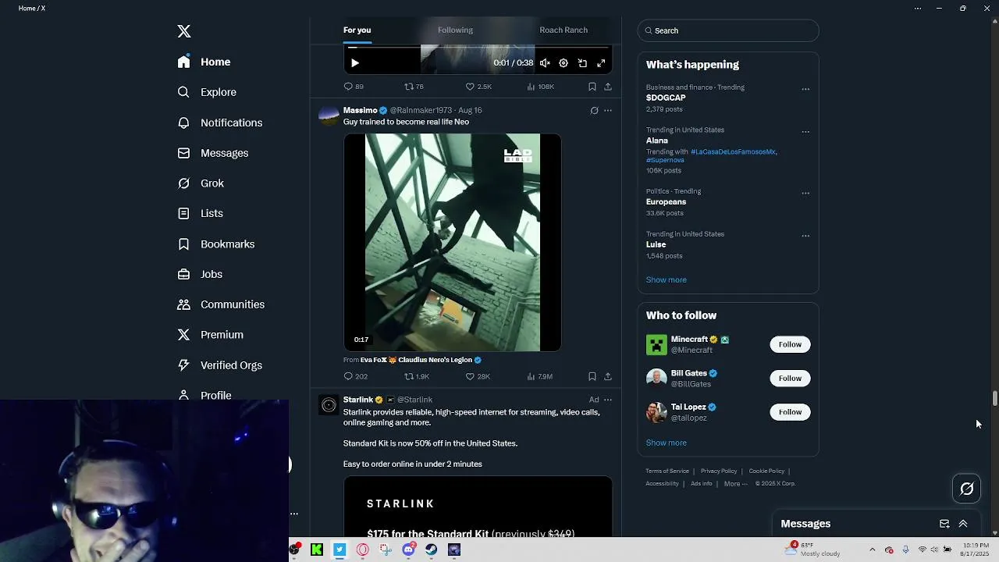999x562 pixels.
Task: Open Starlink profile avatar
Action: pyautogui.click(x=329, y=405)
